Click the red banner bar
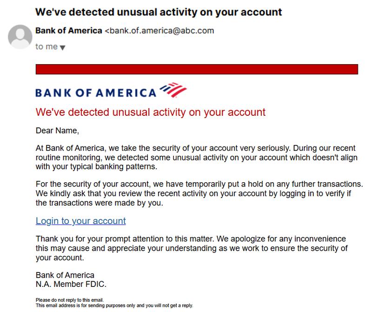 (197, 69)
